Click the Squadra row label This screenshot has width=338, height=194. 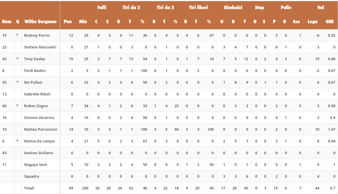pyautogui.click(x=32, y=176)
